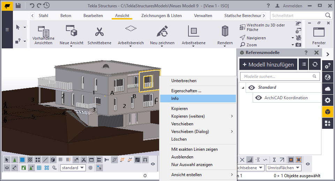Open the globe icon in side pane
This screenshot has height=181, width=335.
[x=328, y=77]
